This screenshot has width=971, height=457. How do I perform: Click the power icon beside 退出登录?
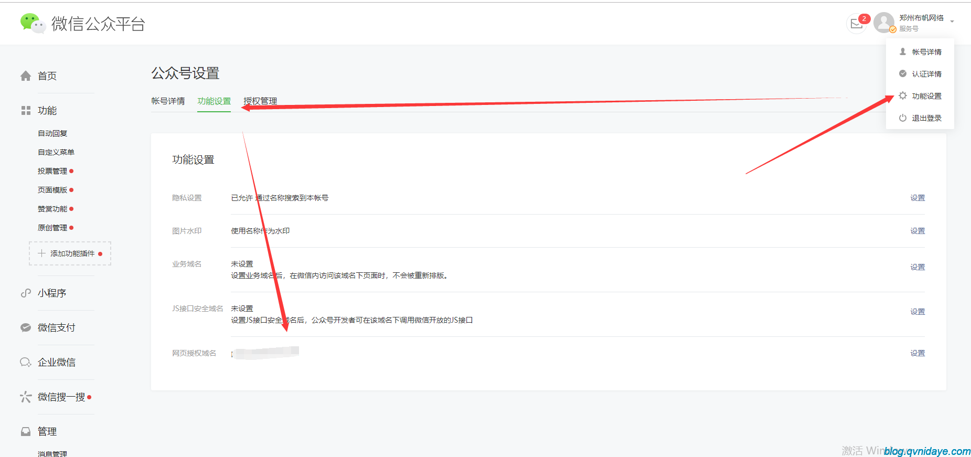(x=903, y=118)
